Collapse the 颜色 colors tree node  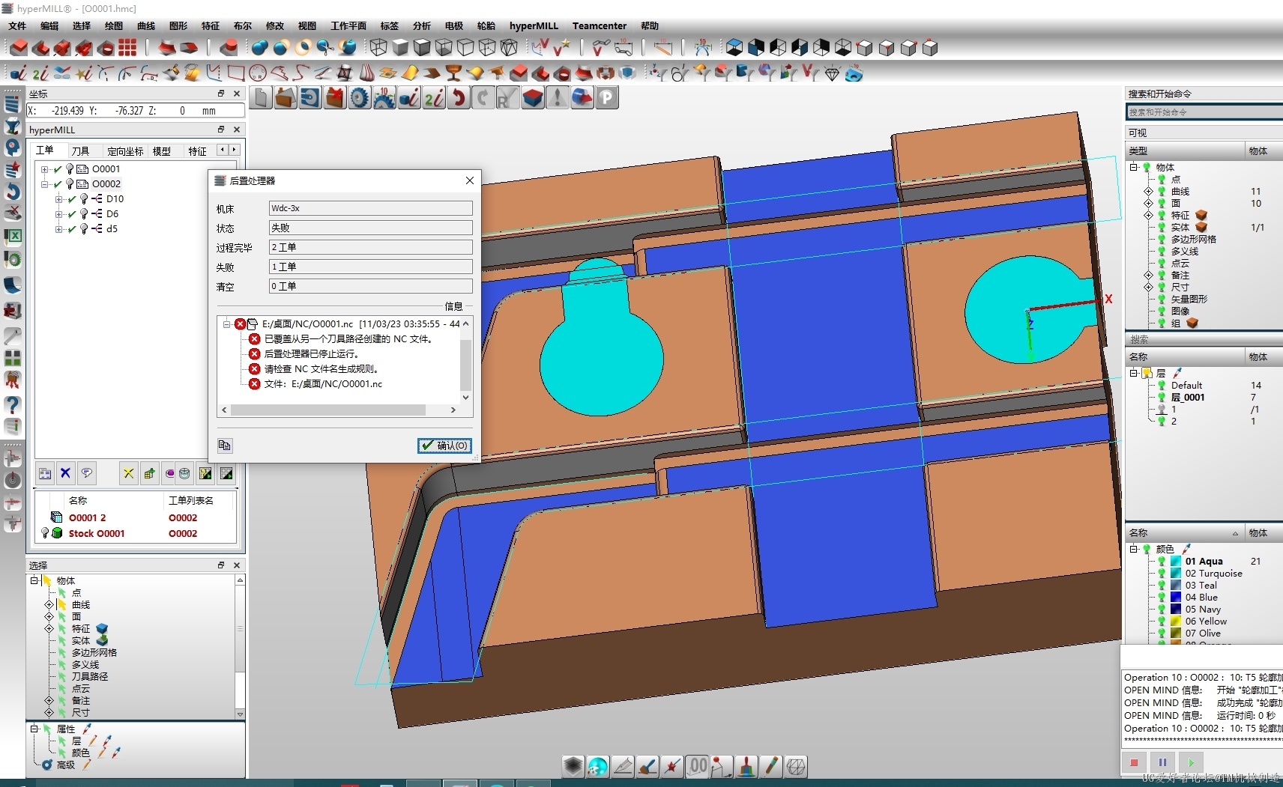pyautogui.click(x=1134, y=549)
